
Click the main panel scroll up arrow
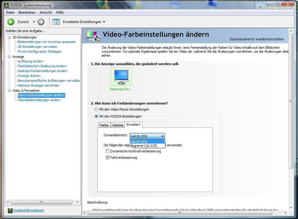pos(291,31)
